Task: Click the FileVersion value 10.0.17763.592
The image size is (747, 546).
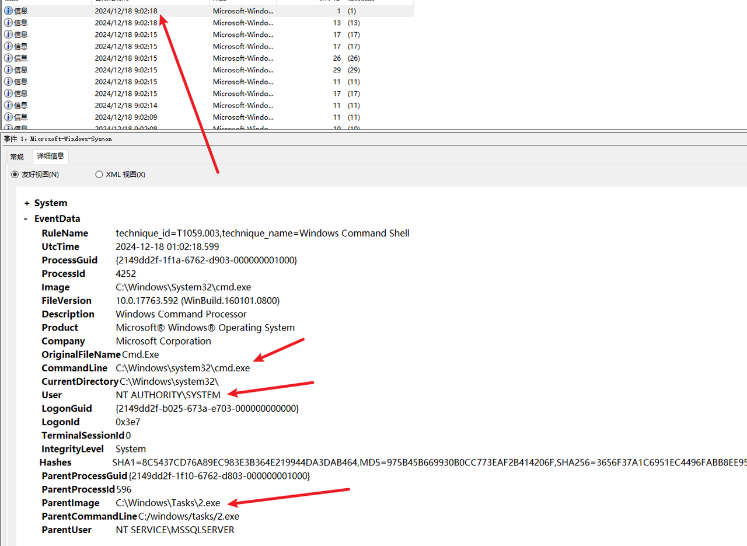Action: pyautogui.click(x=197, y=301)
